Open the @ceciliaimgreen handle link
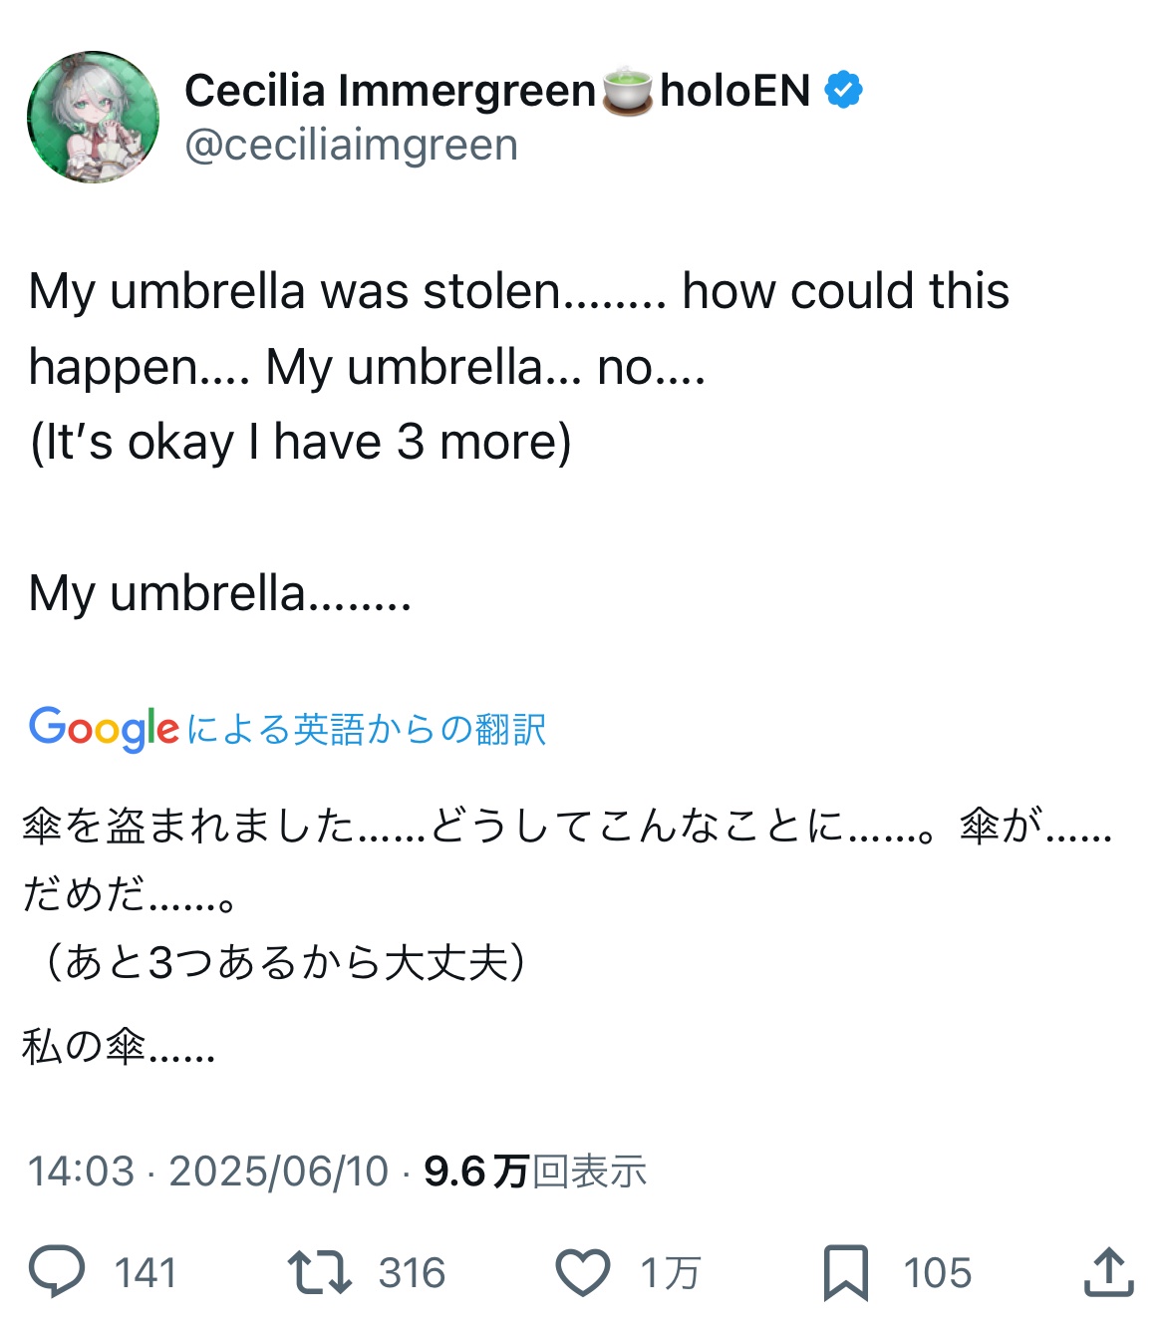The image size is (1166, 1339). 351,146
